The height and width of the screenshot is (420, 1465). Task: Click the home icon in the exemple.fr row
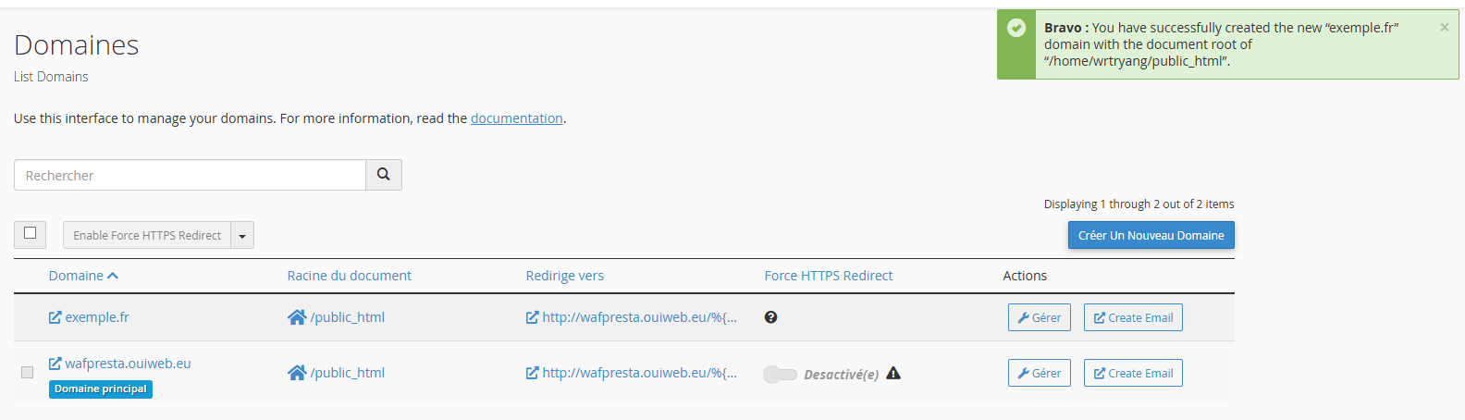pos(297,317)
